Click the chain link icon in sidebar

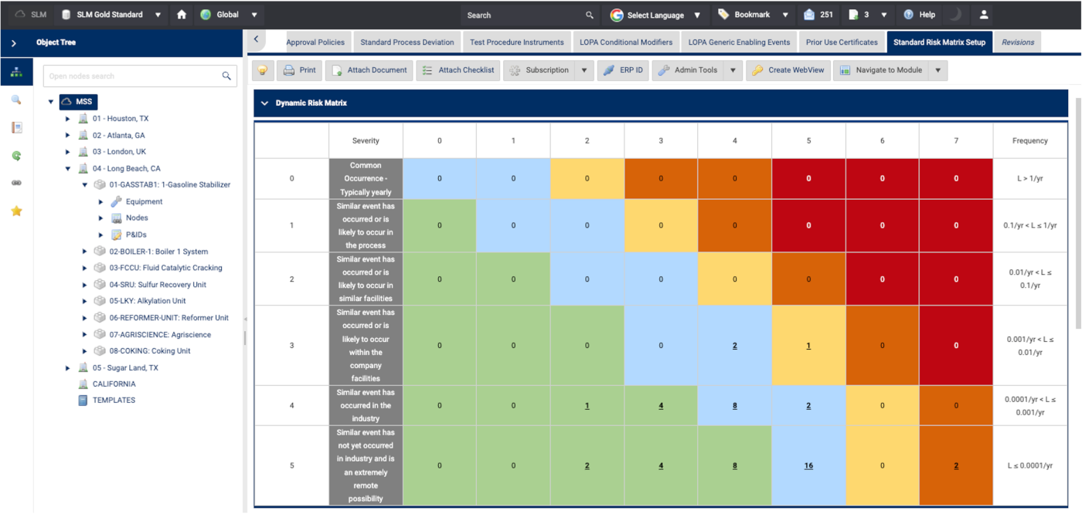[16, 183]
